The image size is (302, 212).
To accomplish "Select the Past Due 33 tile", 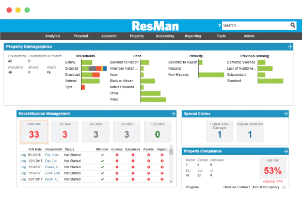I will click(x=34, y=132).
